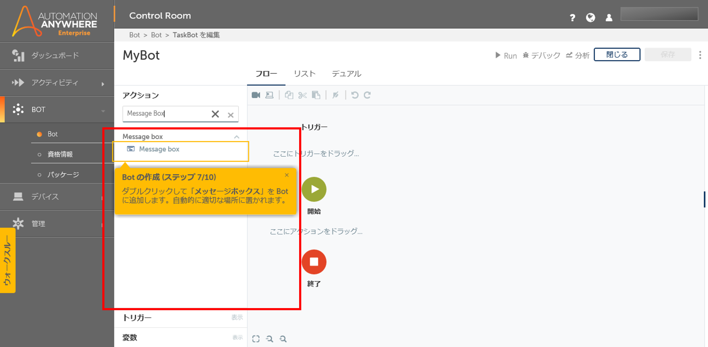Click the fit-to-screen icon below canvas

pos(256,339)
